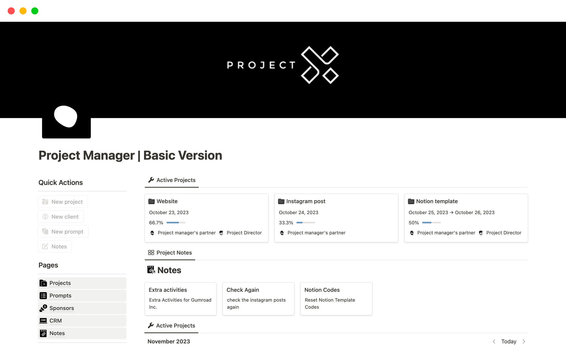
Task: Click the page icon below the cover
Action: (66, 121)
